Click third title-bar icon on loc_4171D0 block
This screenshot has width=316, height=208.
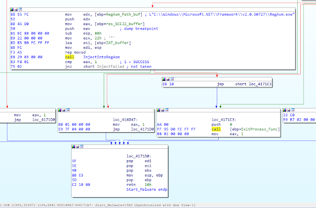click(81, 147)
